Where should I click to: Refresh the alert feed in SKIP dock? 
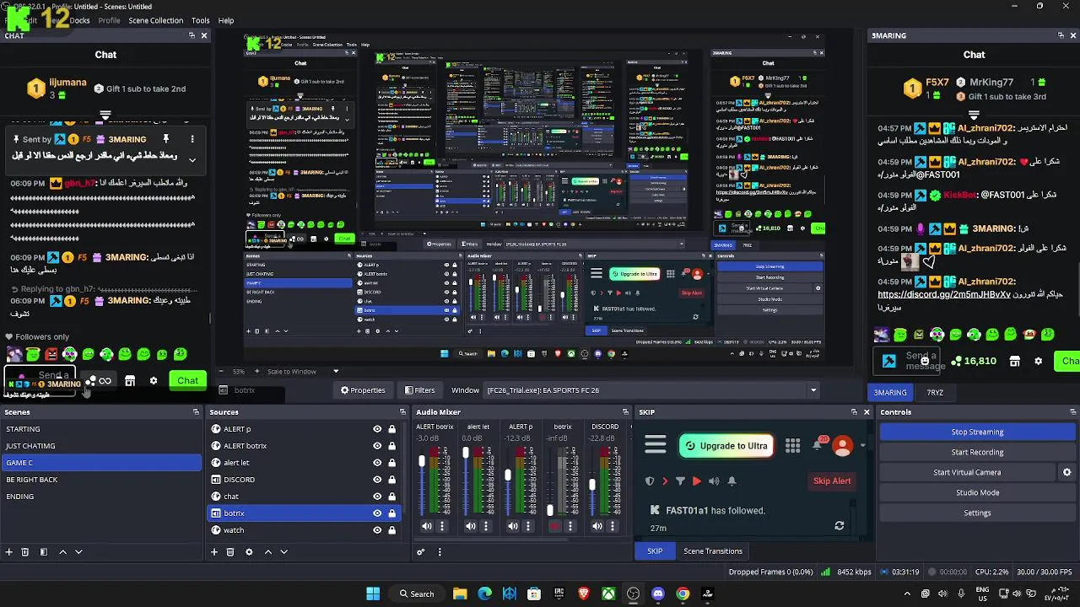[839, 526]
